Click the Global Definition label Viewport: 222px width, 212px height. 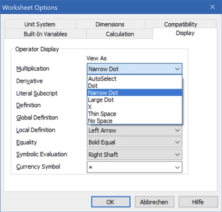(37, 117)
